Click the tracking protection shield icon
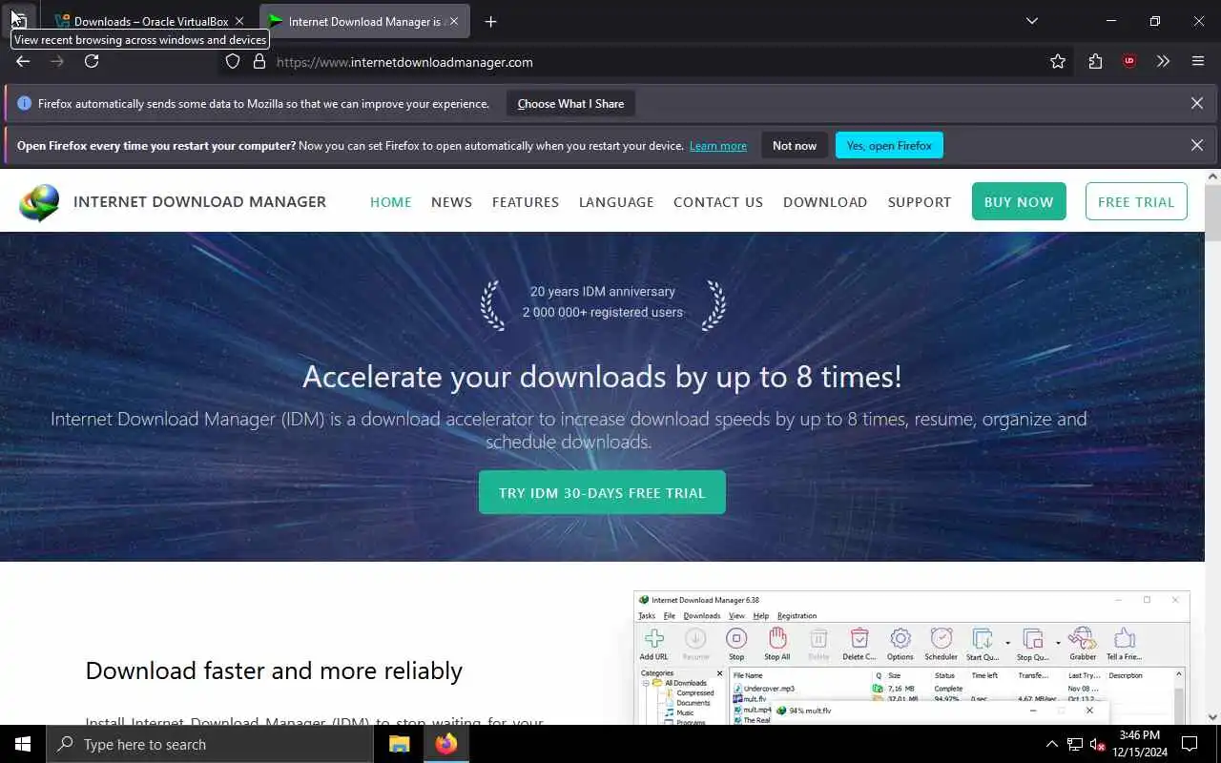The height and width of the screenshot is (763, 1221). [233, 61]
